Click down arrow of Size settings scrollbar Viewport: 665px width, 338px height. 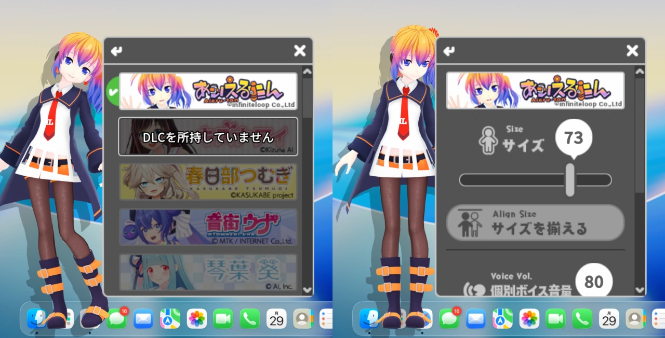click(640, 290)
